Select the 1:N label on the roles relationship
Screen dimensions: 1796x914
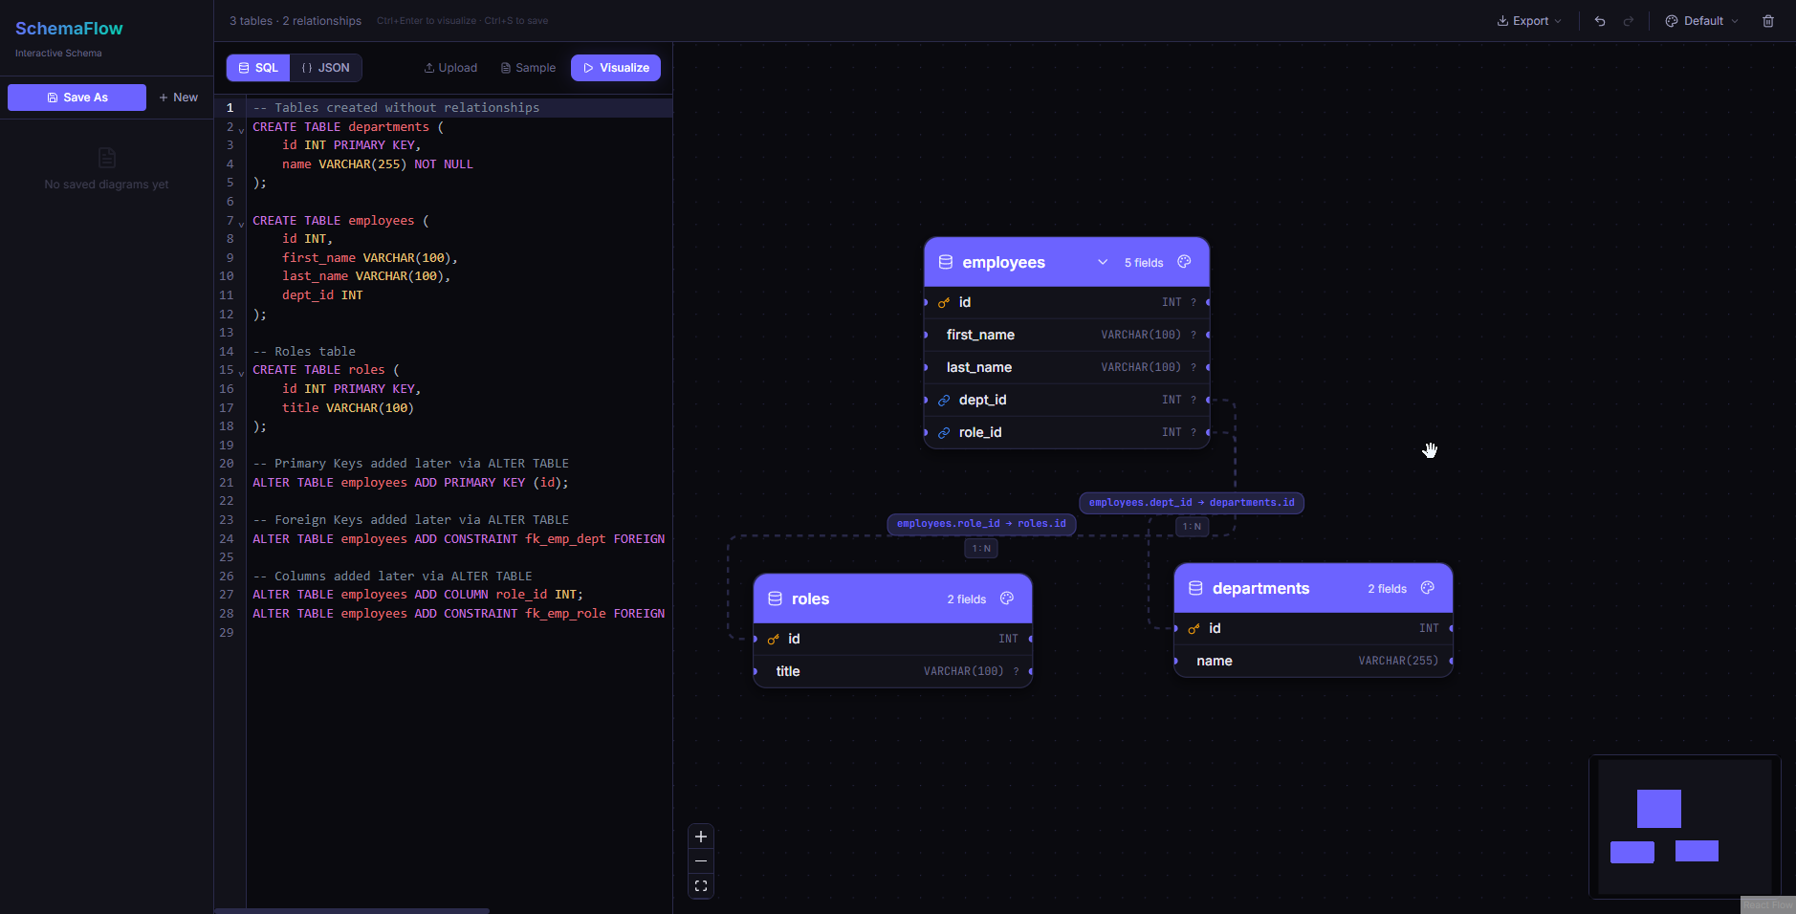coord(980,548)
